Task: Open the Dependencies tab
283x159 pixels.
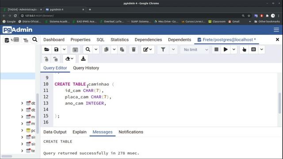Action: coord(149,40)
